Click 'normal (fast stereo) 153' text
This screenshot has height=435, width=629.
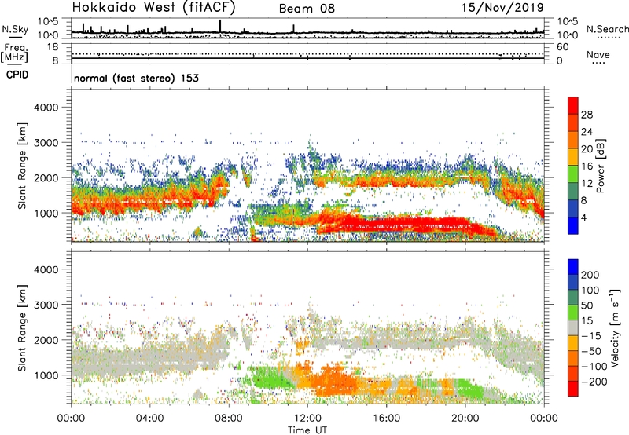click(x=136, y=78)
